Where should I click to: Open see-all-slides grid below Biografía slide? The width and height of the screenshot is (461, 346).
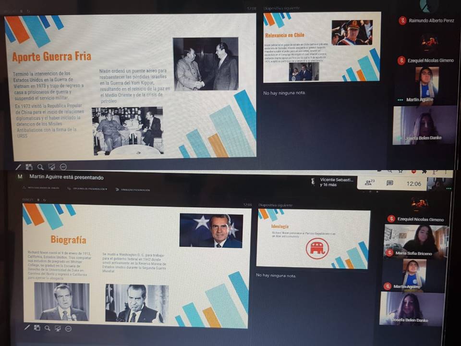point(37,327)
